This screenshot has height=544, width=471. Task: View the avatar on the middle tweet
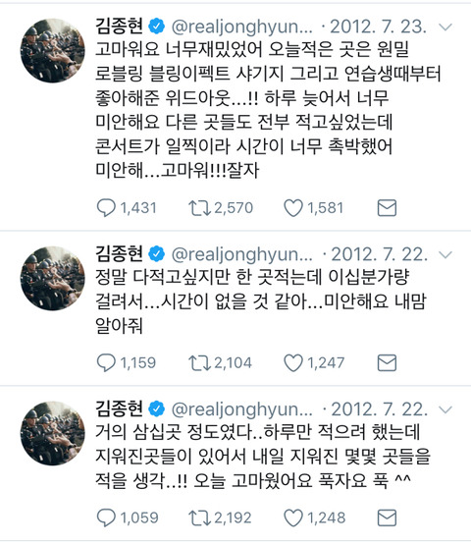(x=52, y=279)
